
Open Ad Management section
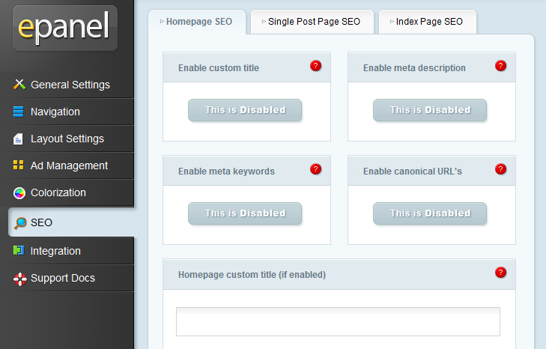tap(67, 166)
